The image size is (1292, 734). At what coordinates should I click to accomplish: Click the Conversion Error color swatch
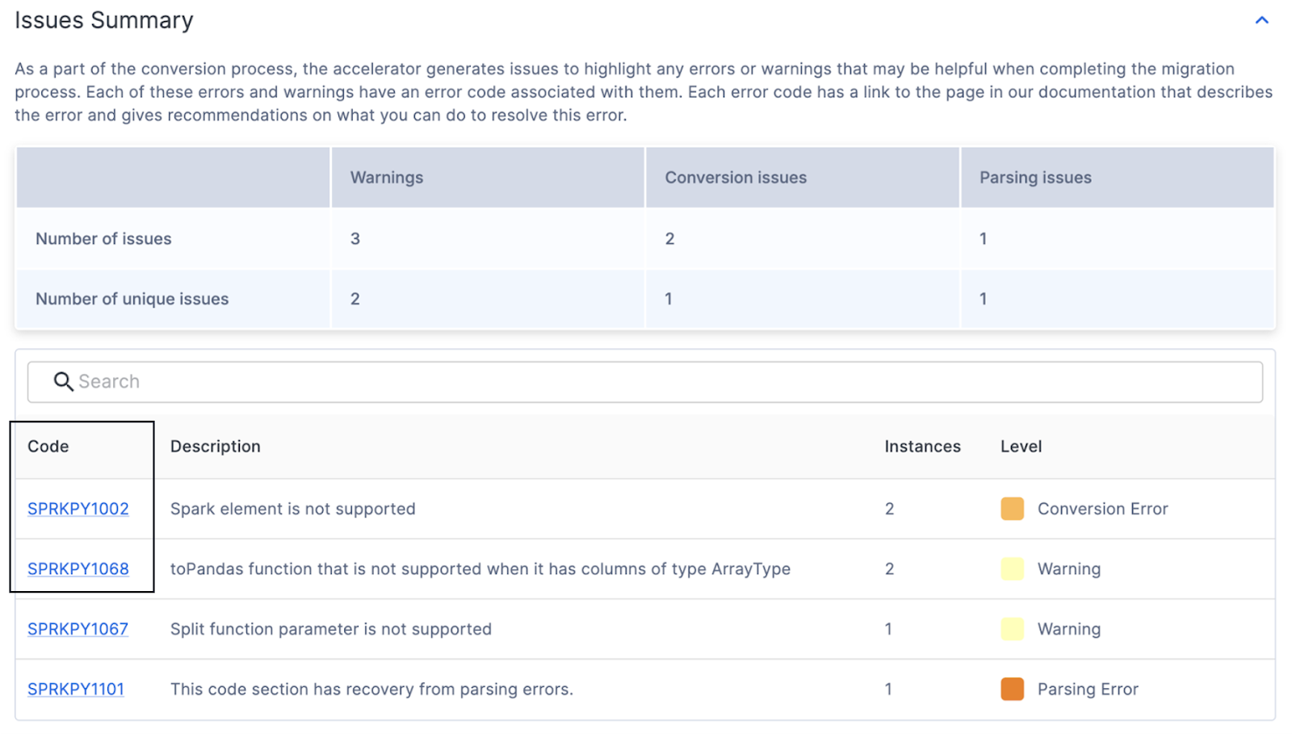[1012, 509]
